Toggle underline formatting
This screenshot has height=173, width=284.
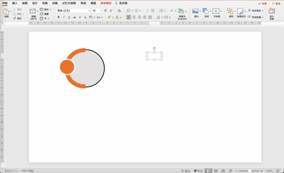69,17
